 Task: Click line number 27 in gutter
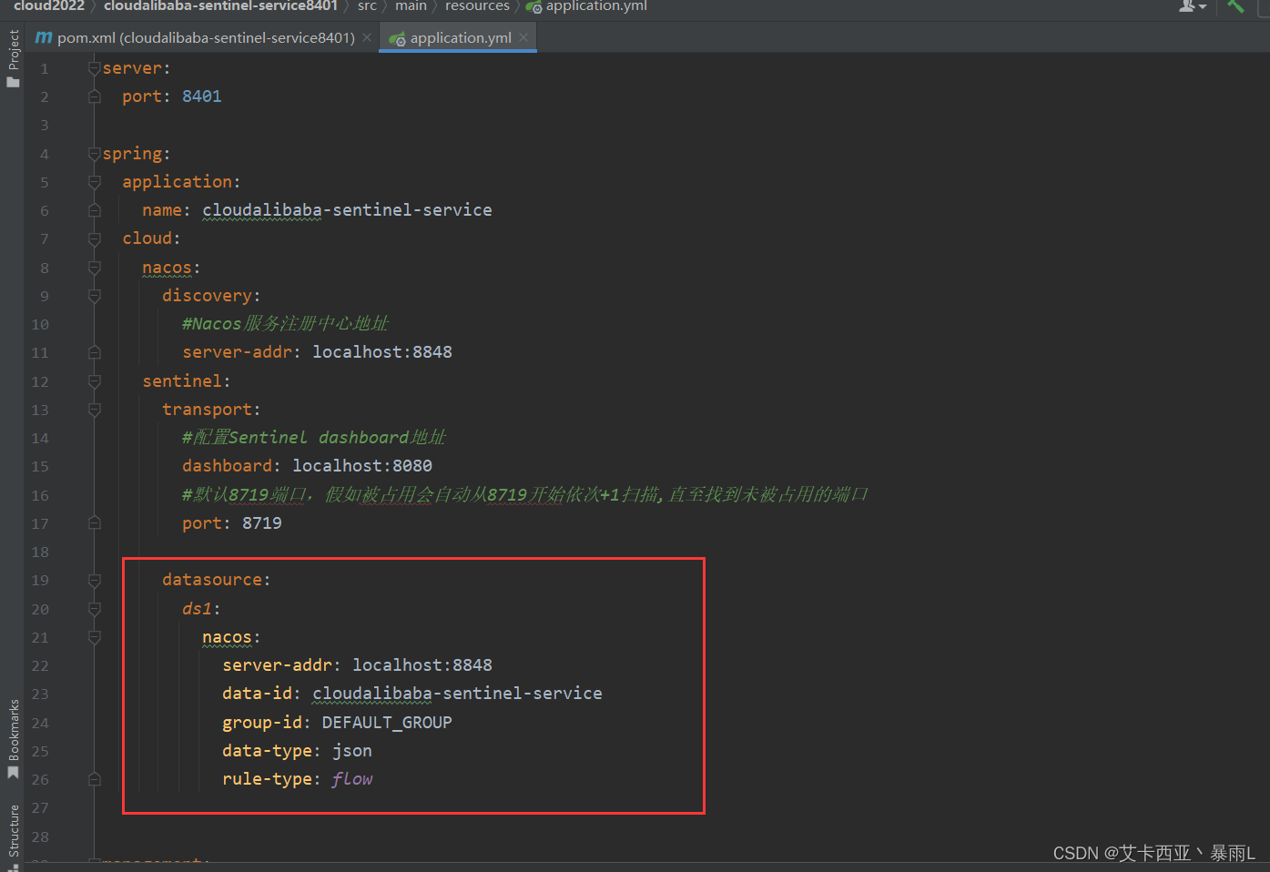(x=40, y=807)
